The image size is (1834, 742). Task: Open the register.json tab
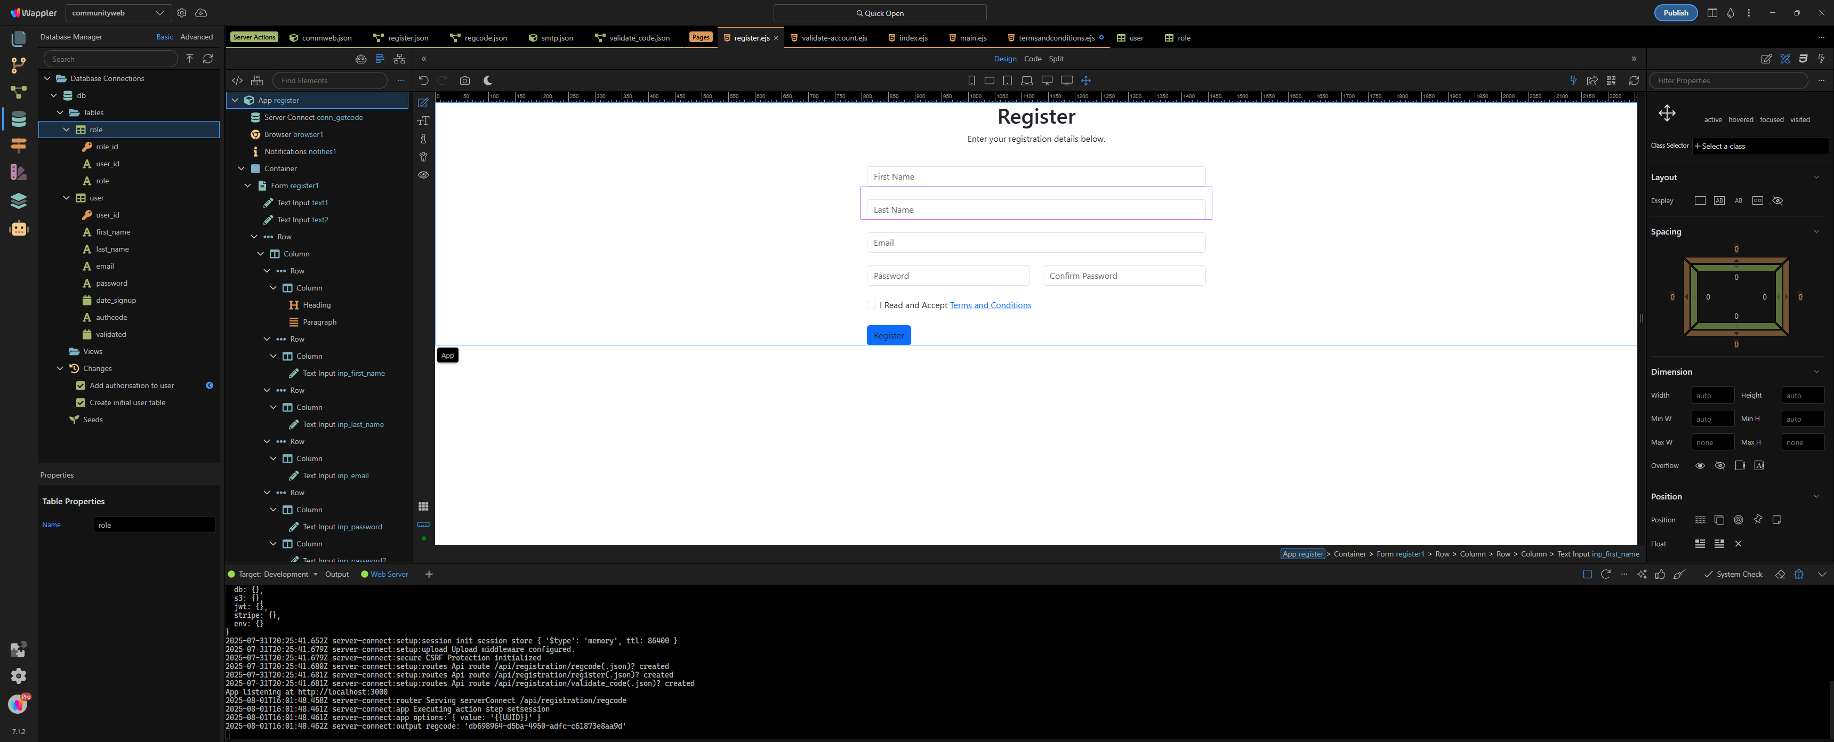point(401,38)
